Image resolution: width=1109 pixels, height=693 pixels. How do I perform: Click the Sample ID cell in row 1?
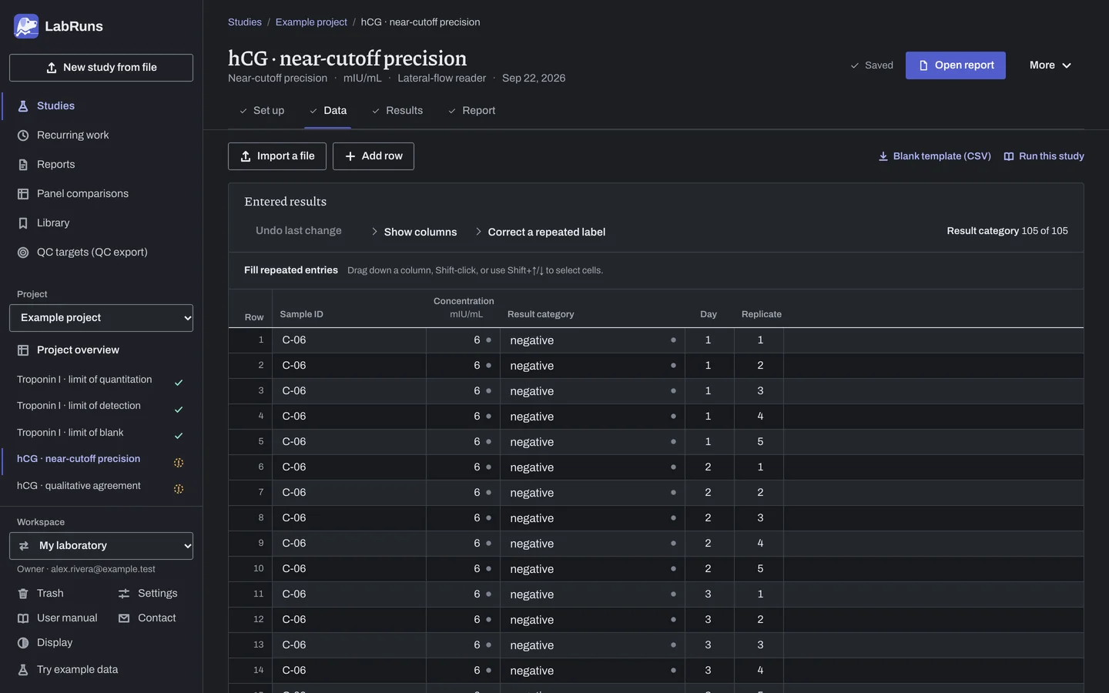point(350,340)
